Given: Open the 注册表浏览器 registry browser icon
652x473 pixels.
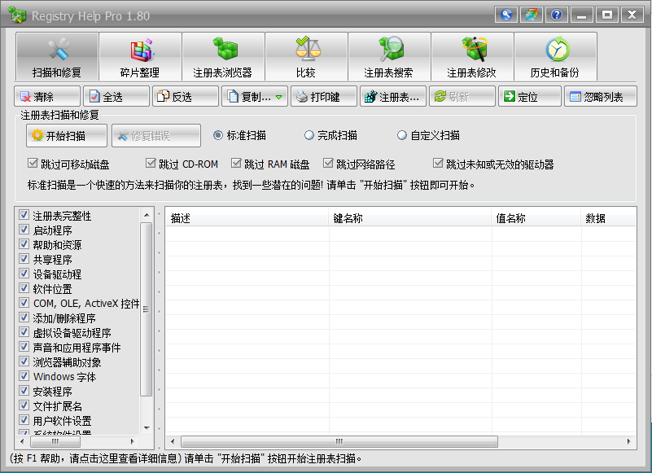Looking at the screenshot, I should [x=224, y=50].
